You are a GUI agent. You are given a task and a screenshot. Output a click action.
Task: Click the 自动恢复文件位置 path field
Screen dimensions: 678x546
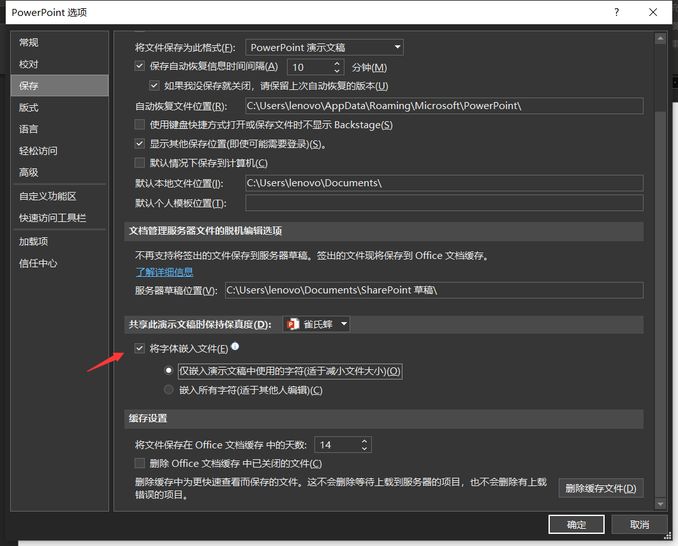click(444, 106)
